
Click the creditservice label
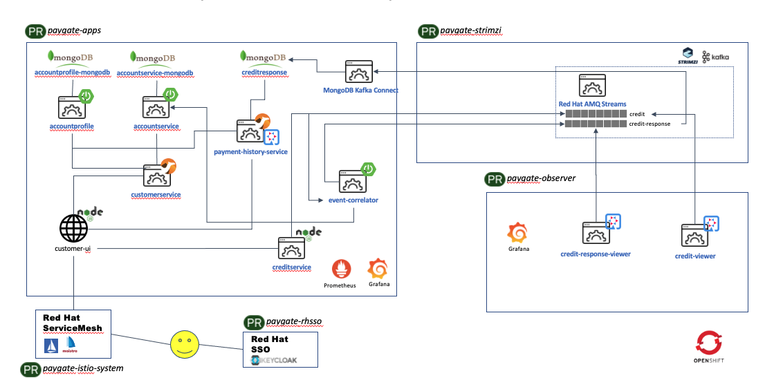(x=292, y=267)
